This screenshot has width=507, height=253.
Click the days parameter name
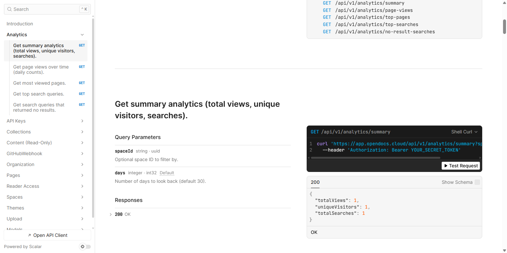tap(120, 173)
